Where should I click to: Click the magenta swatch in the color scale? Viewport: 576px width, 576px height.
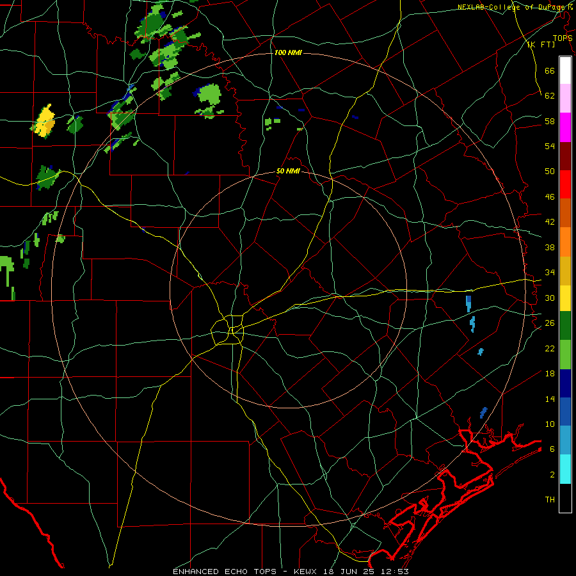coord(565,127)
